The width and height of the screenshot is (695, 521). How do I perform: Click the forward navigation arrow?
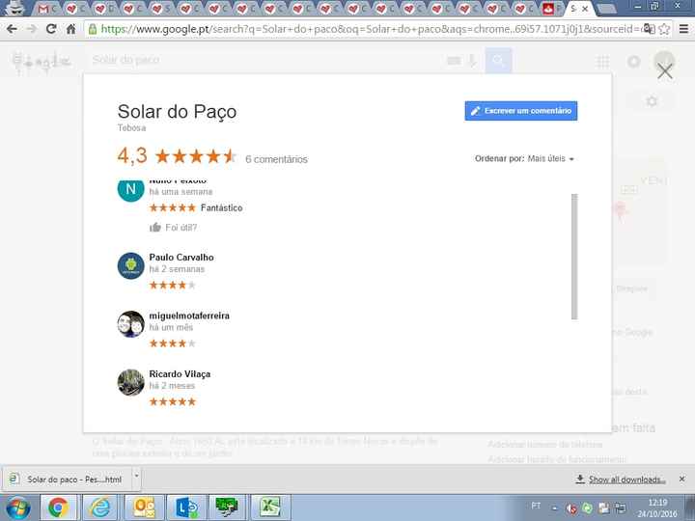pyautogui.click(x=32, y=29)
